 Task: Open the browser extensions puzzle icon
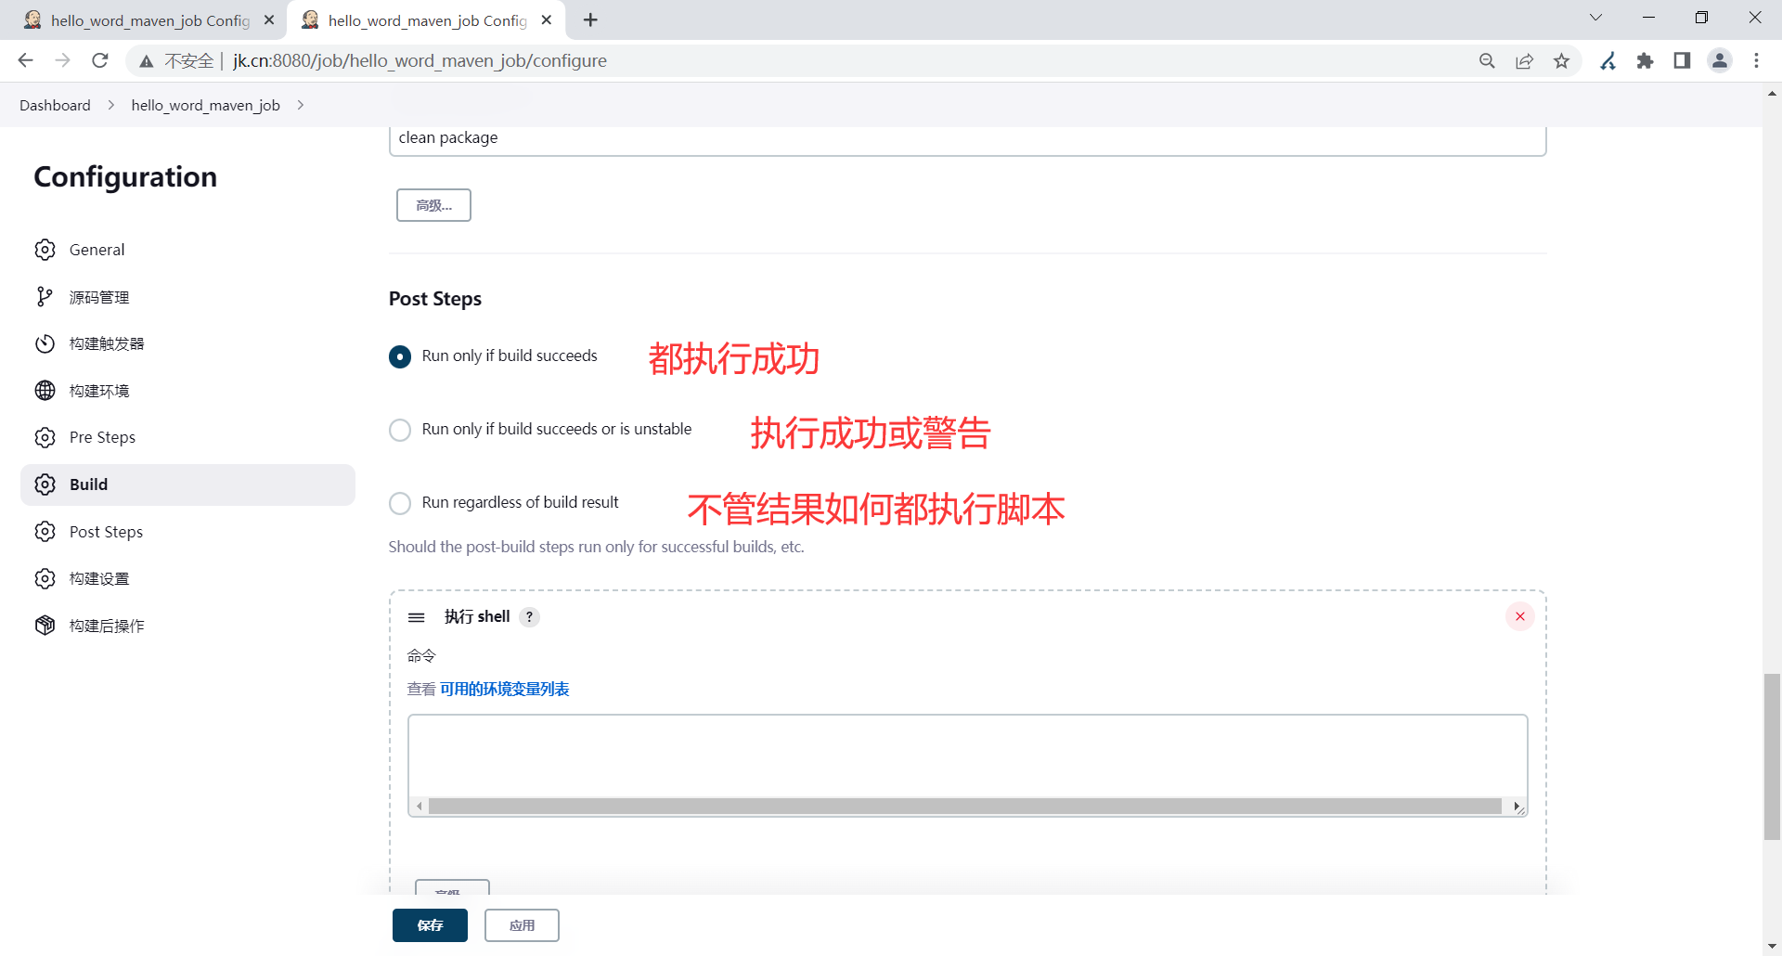coord(1645,60)
